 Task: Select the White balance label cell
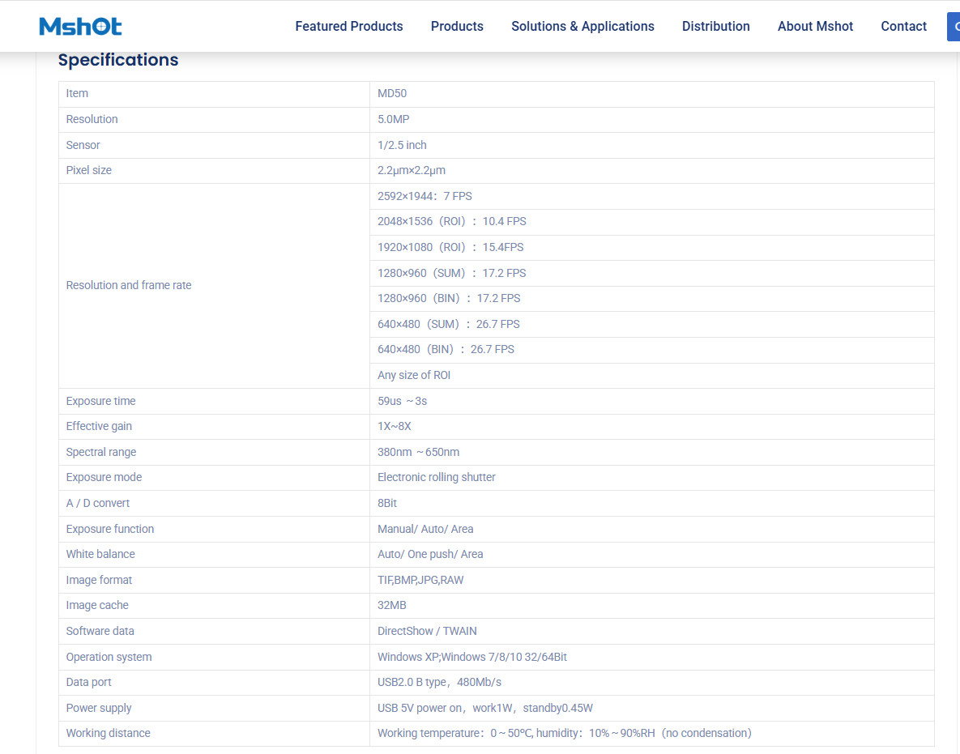pos(215,555)
